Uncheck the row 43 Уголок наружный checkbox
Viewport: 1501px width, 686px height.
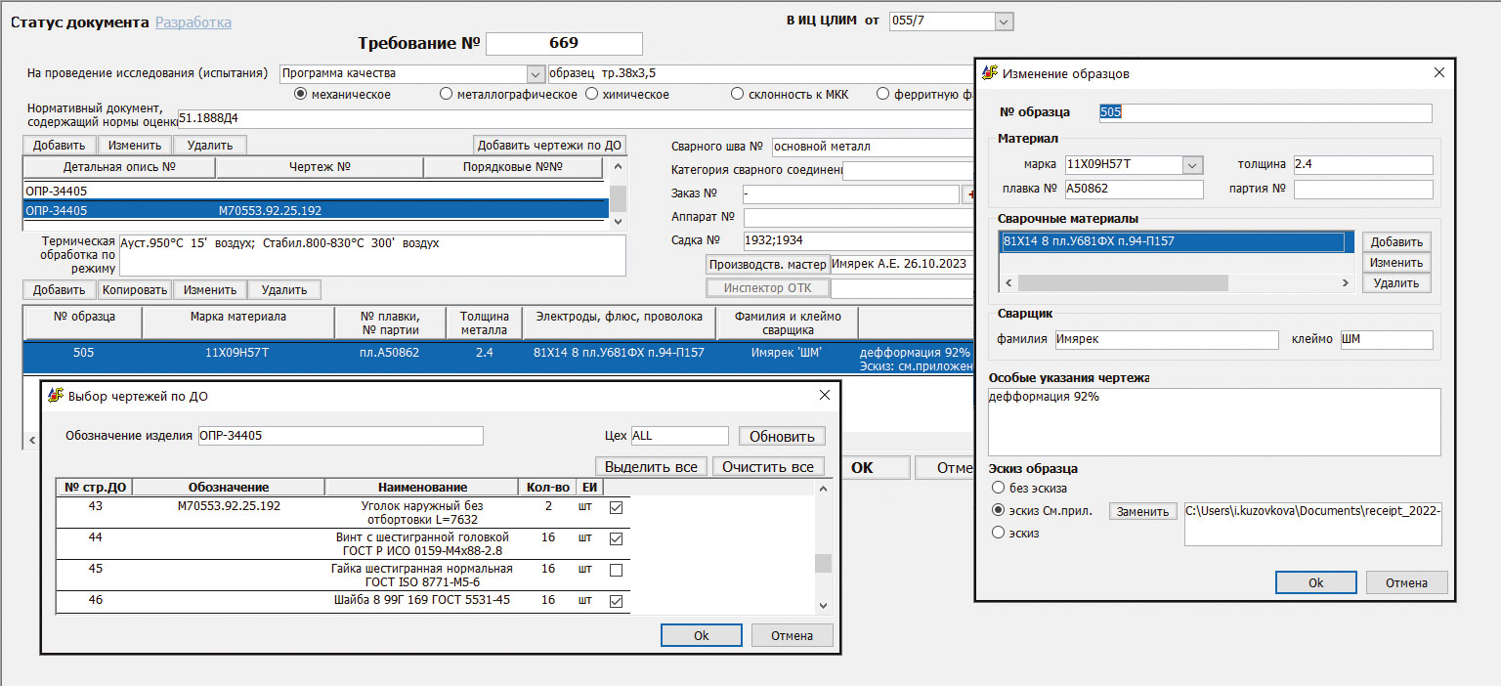point(616,507)
